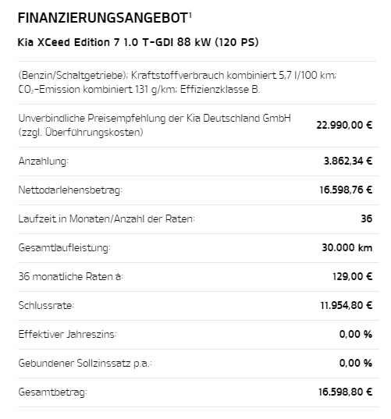This screenshot has height=419, width=391.
Task: Select the 3.862,34 € down payment amount
Action: coord(348,162)
